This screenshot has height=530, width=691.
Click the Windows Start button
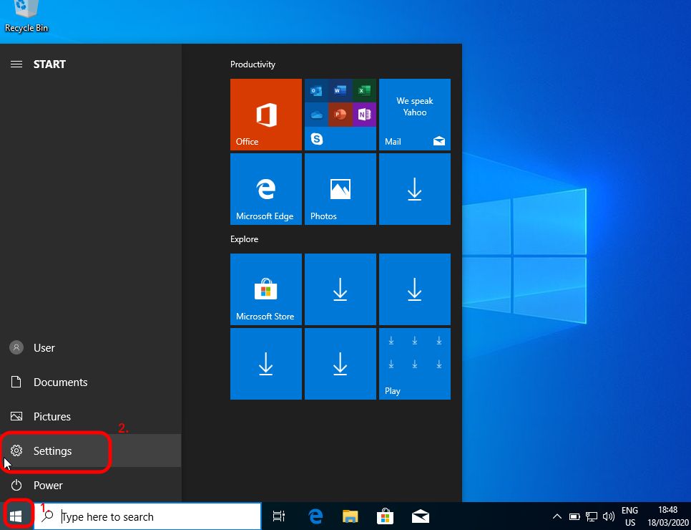click(16, 516)
